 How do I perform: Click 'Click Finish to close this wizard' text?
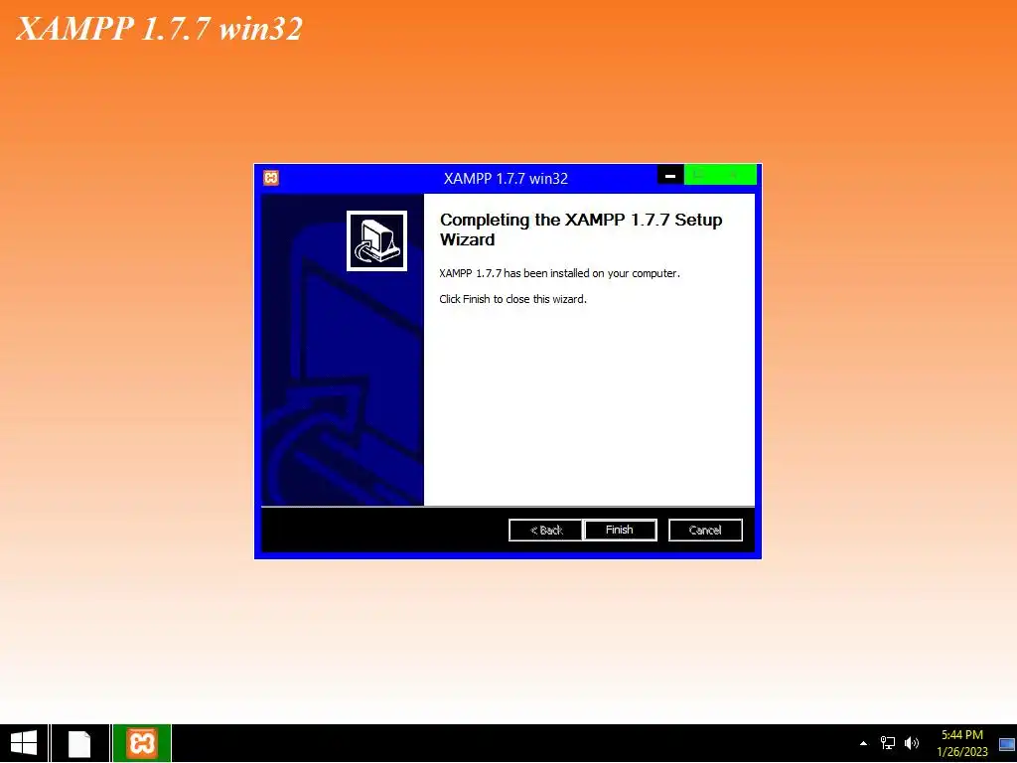(512, 299)
